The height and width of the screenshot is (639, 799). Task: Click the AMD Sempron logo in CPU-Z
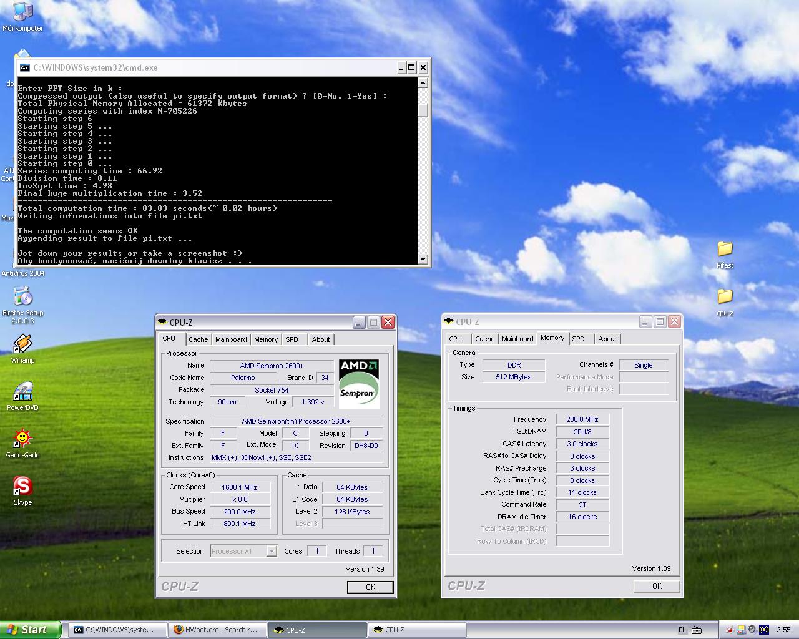pyautogui.click(x=359, y=384)
